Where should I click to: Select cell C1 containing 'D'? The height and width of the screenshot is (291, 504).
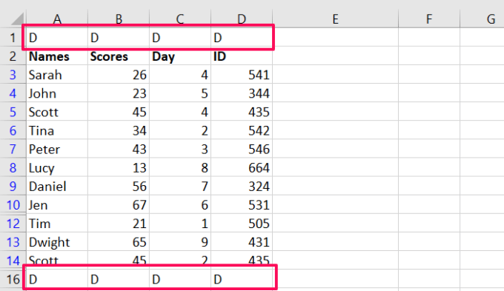(180, 38)
